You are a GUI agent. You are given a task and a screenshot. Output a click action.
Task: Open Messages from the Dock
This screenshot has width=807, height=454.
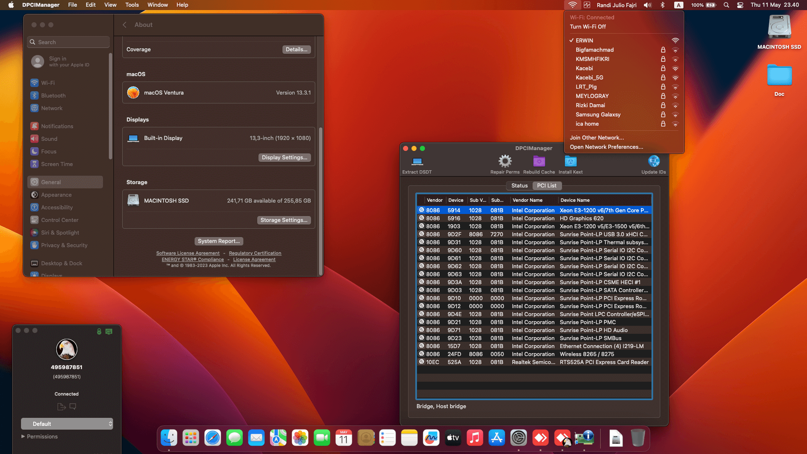point(235,438)
